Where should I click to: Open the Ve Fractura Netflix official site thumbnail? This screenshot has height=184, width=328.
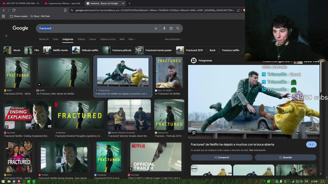[64, 72]
